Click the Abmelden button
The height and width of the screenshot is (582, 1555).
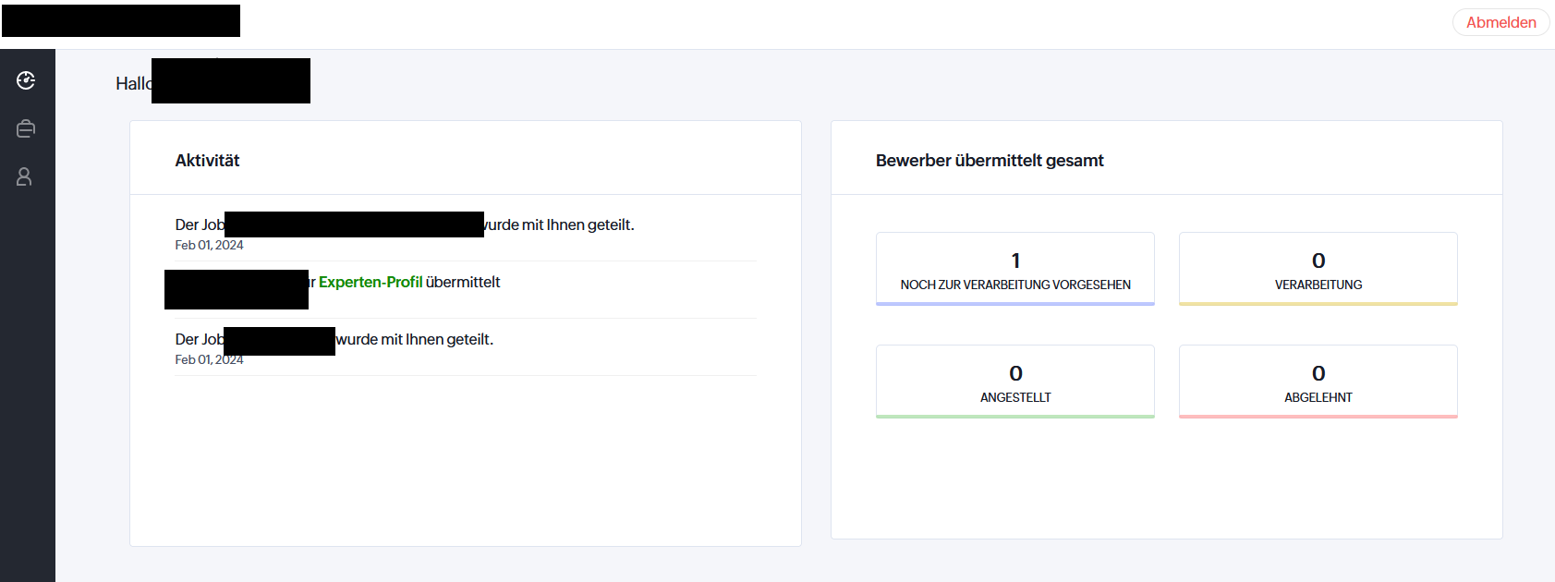tap(1500, 22)
